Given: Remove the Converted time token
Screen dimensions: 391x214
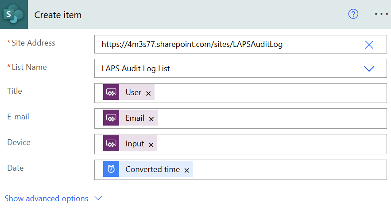Looking at the screenshot, I should tap(186, 170).
